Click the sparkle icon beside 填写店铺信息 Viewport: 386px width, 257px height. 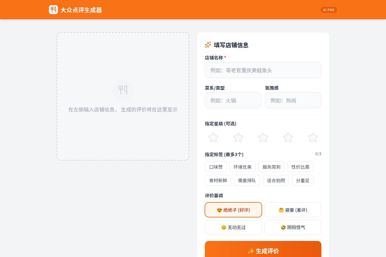(x=208, y=45)
